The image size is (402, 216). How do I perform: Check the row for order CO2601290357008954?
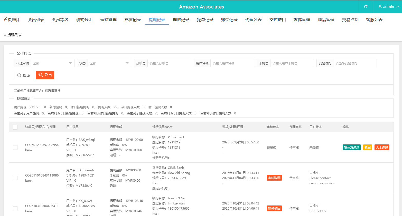pos(15,148)
